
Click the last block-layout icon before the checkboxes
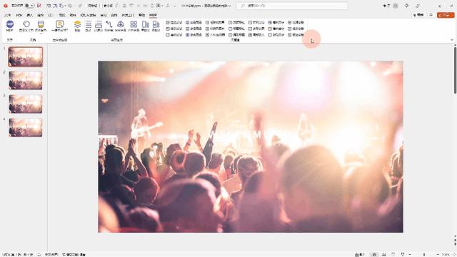tap(156, 24)
